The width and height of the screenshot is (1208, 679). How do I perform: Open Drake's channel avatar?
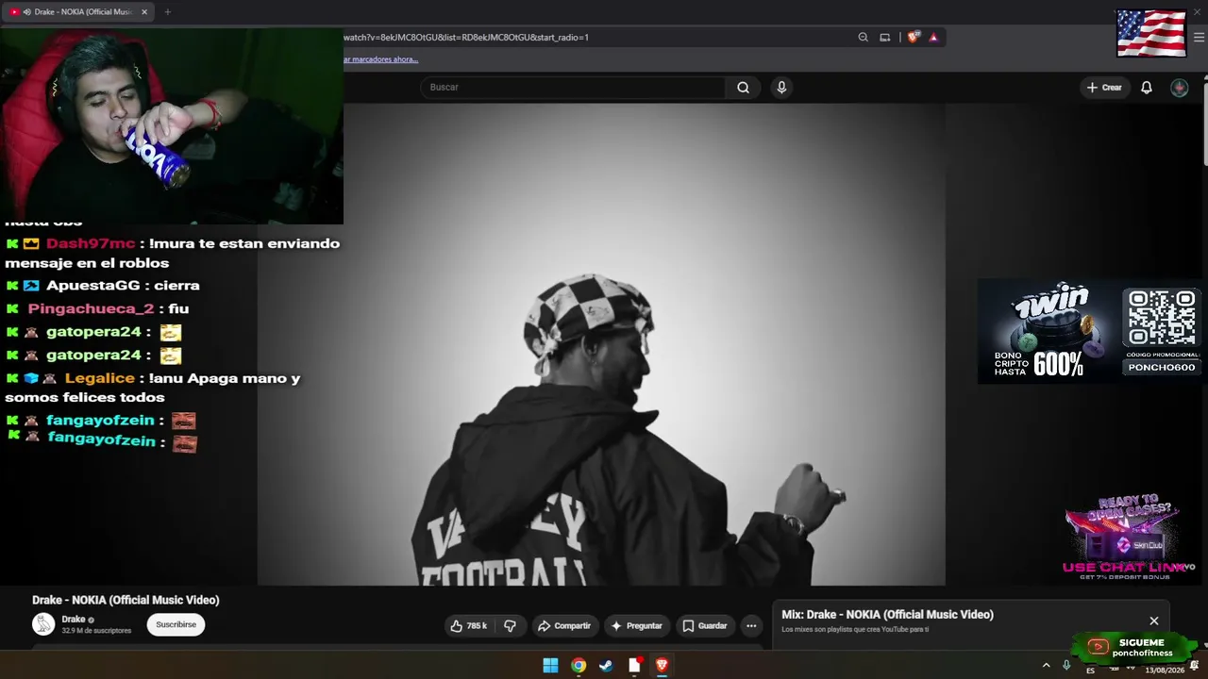coord(43,624)
